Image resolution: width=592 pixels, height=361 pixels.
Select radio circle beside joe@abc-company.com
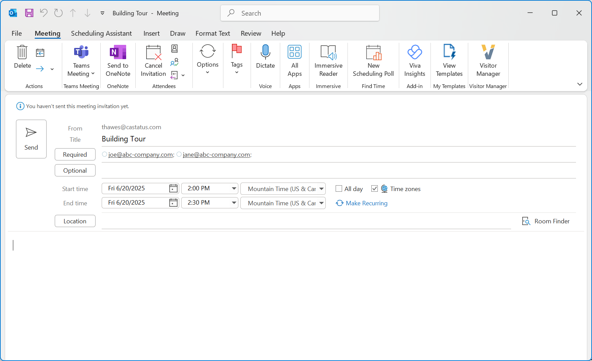105,154
